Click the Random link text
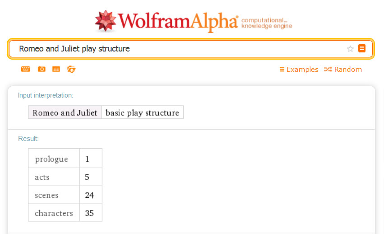Image resolution: width=384 pixels, height=234 pixels. [x=348, y=70]
